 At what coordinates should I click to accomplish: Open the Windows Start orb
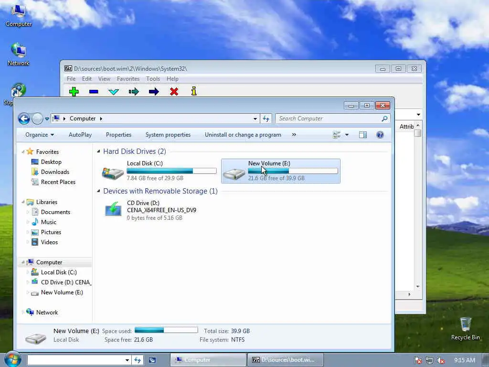(x=12, y=359)
